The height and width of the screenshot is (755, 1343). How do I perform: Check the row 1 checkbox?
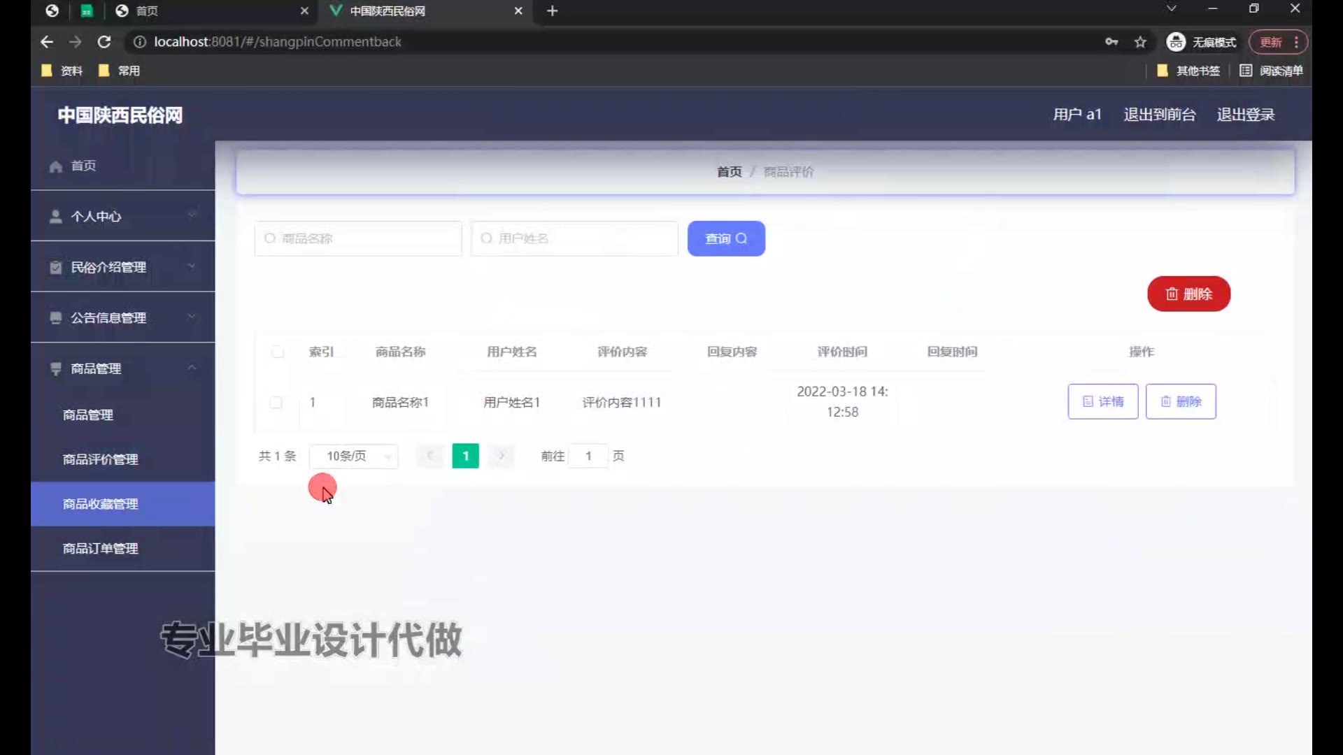pyautogui.click(x=276, y=403)
